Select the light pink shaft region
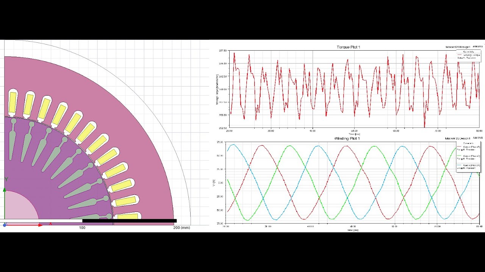Viewport: 485px width, 272px height. tap(19, 208)
